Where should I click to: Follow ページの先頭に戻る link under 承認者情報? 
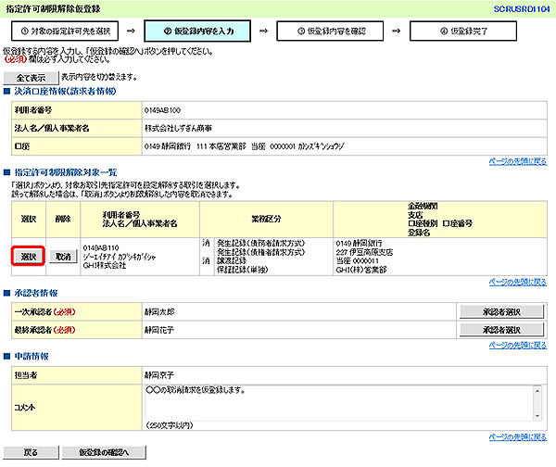click(518, 345)
